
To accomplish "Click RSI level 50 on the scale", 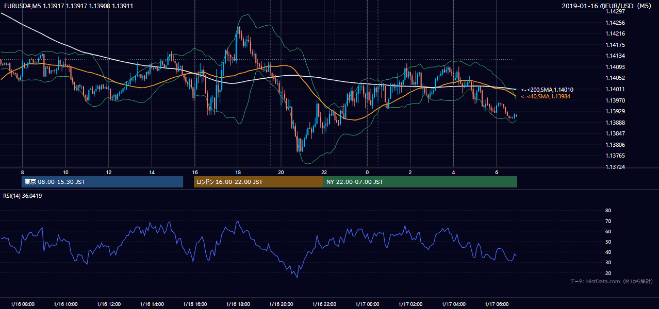I will pyautogui.click(x=608, y=242).
